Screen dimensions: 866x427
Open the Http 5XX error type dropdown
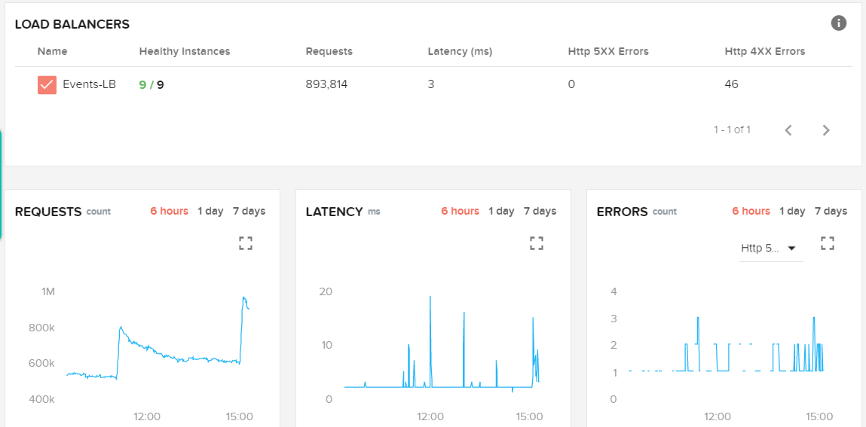771,249
